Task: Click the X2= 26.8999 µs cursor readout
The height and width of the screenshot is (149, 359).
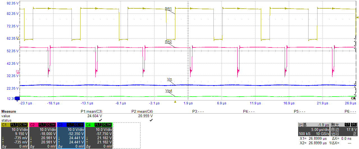Action: 313,143
